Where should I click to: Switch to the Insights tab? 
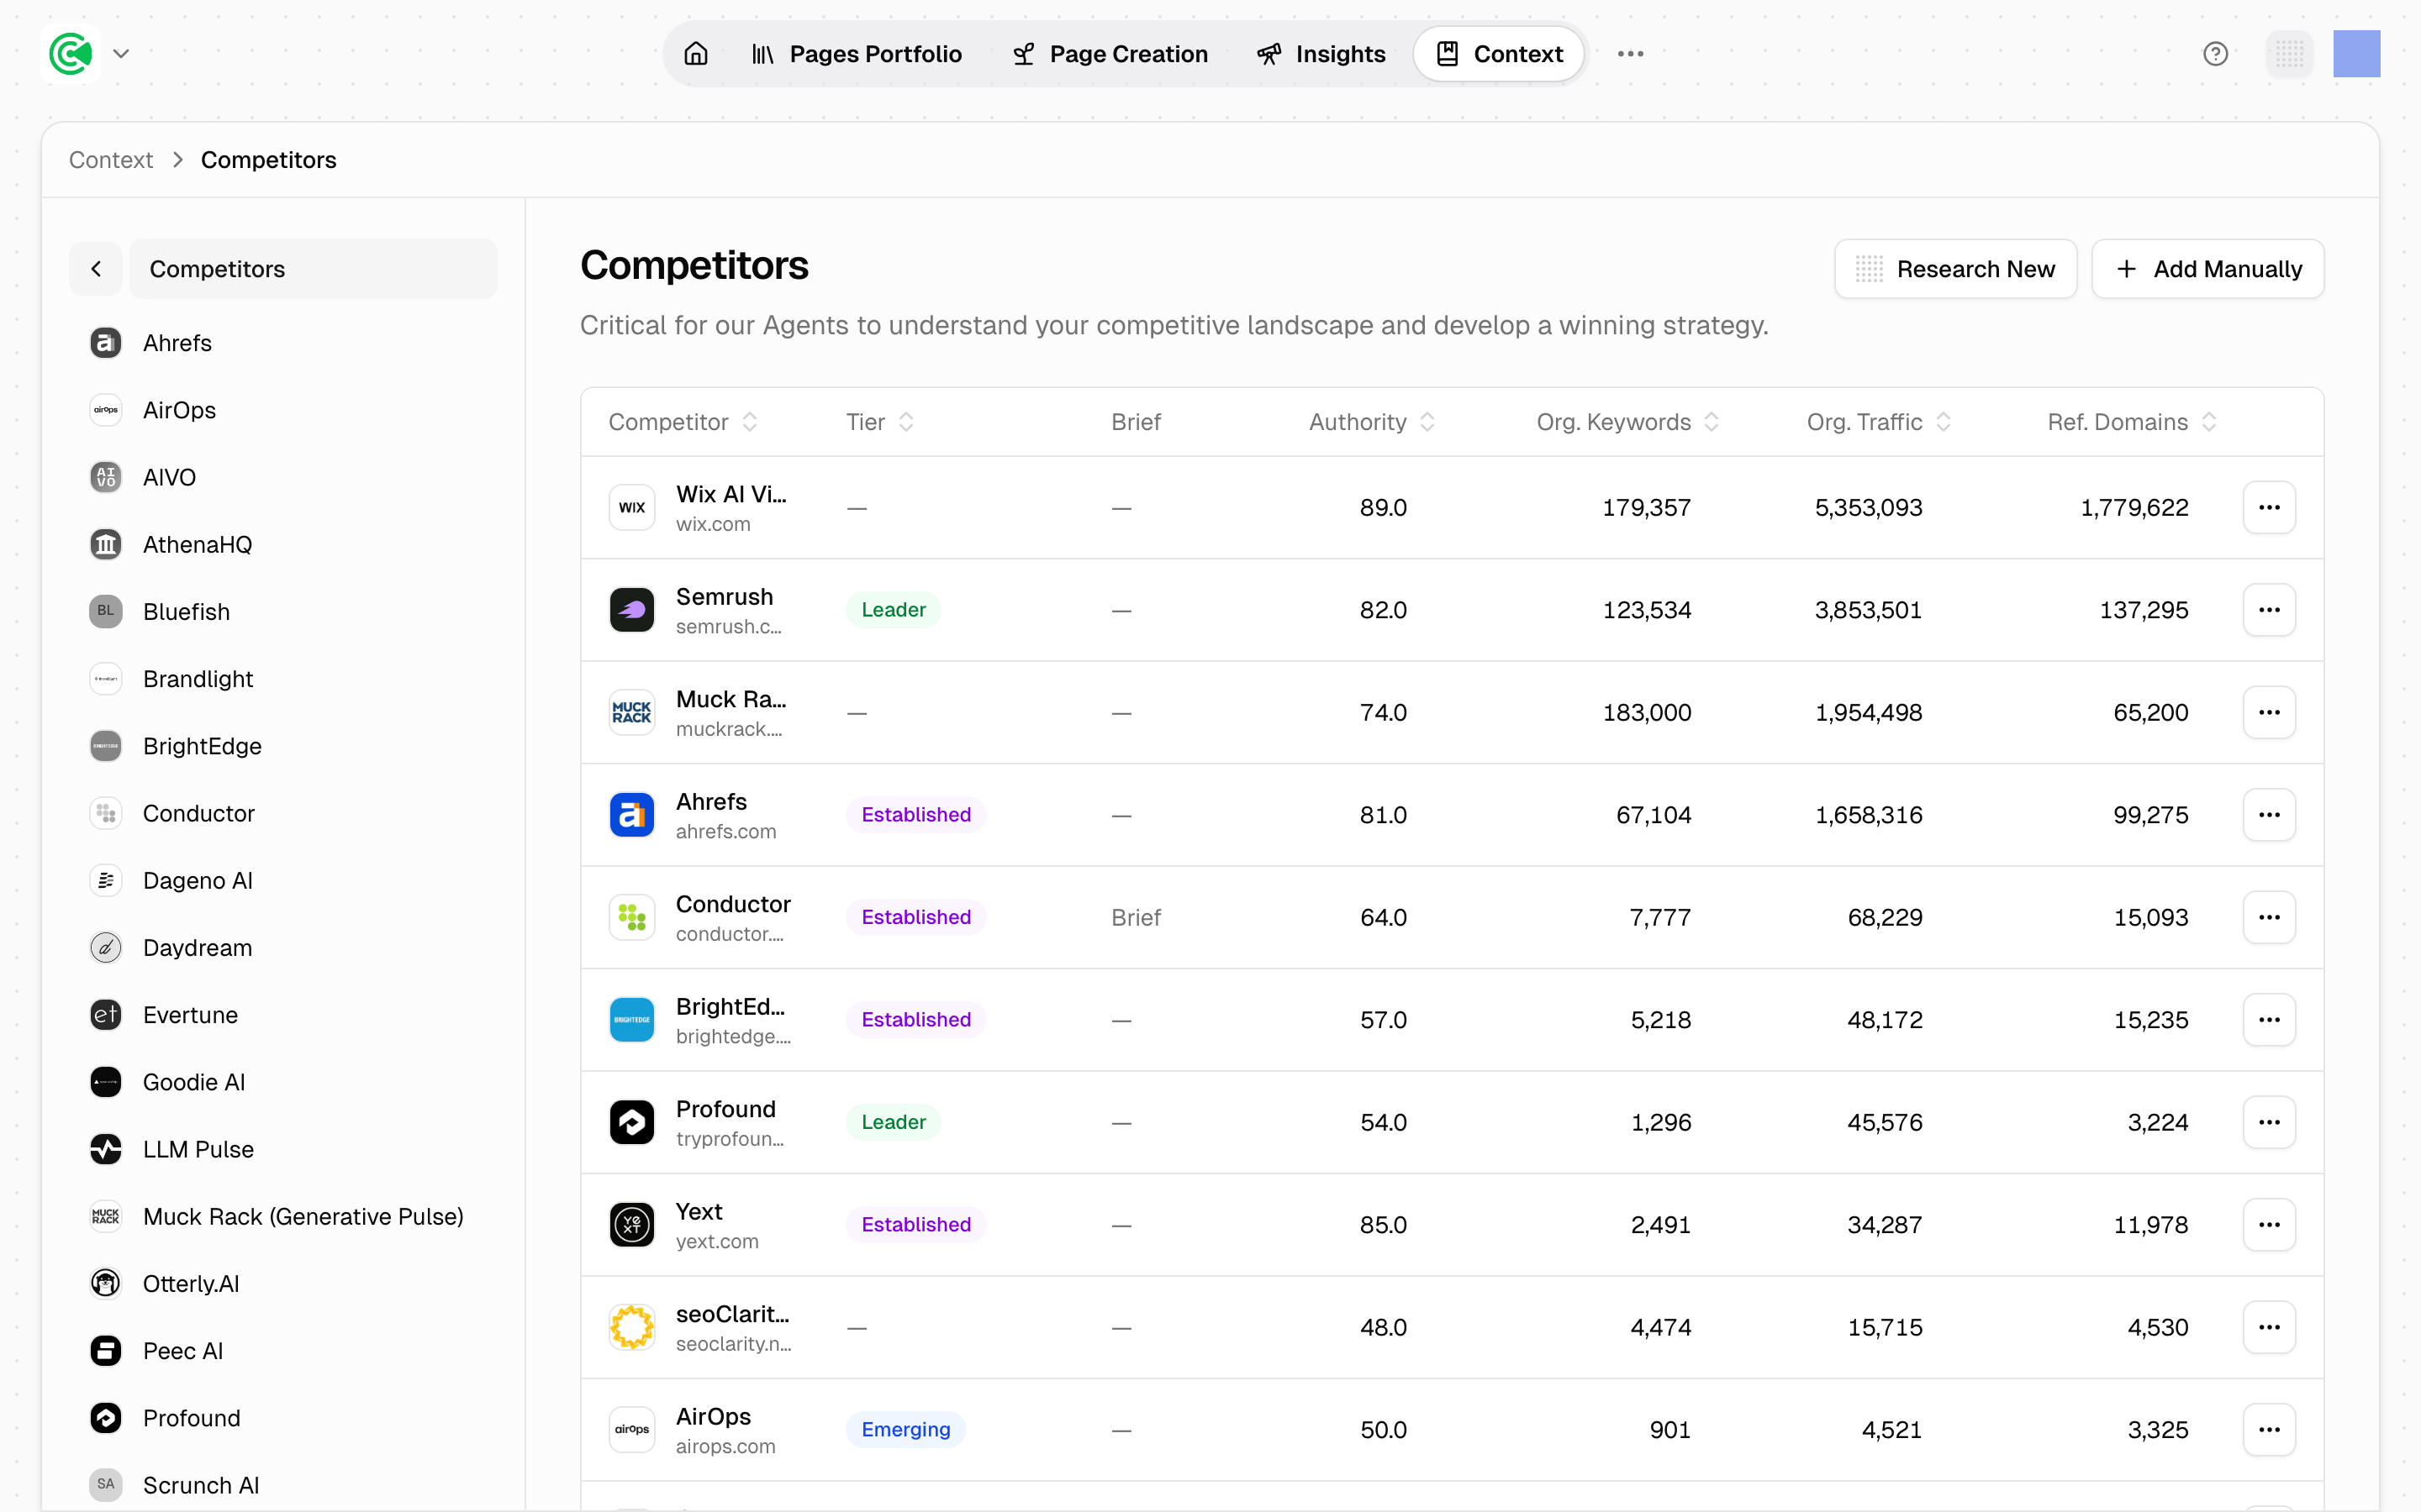point(1321,54)
